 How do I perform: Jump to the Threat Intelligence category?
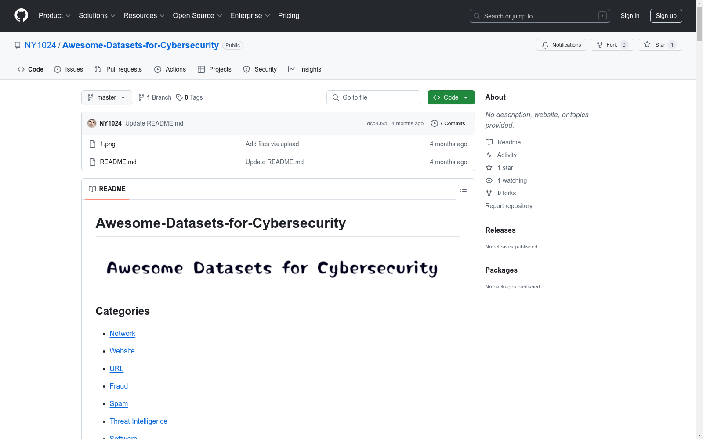[138, 421]
